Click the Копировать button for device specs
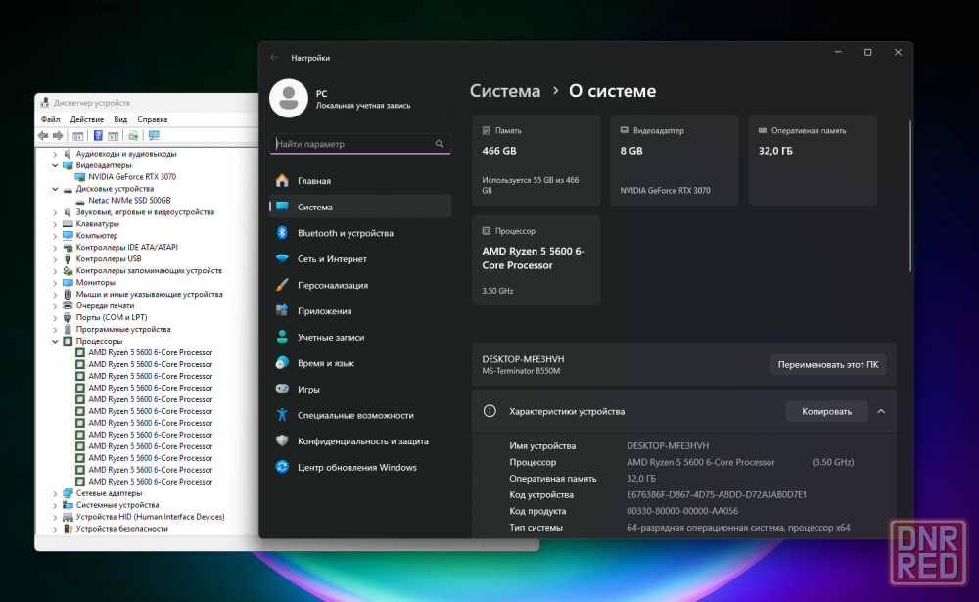This screenshot has height=602, width=979. 826,411
